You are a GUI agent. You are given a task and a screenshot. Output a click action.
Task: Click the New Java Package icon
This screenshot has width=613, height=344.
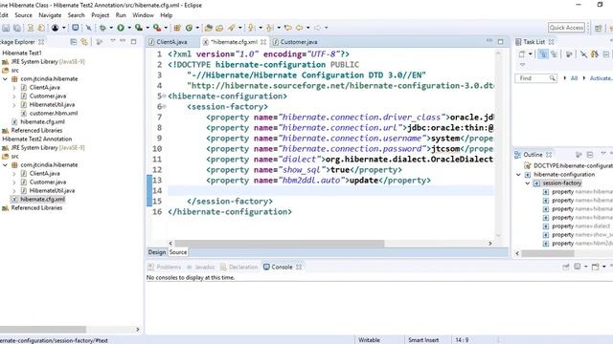(177, 28)
